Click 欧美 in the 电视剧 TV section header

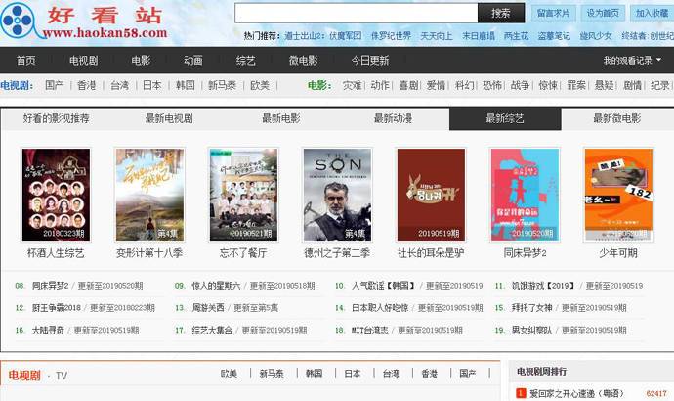point(229,373)
